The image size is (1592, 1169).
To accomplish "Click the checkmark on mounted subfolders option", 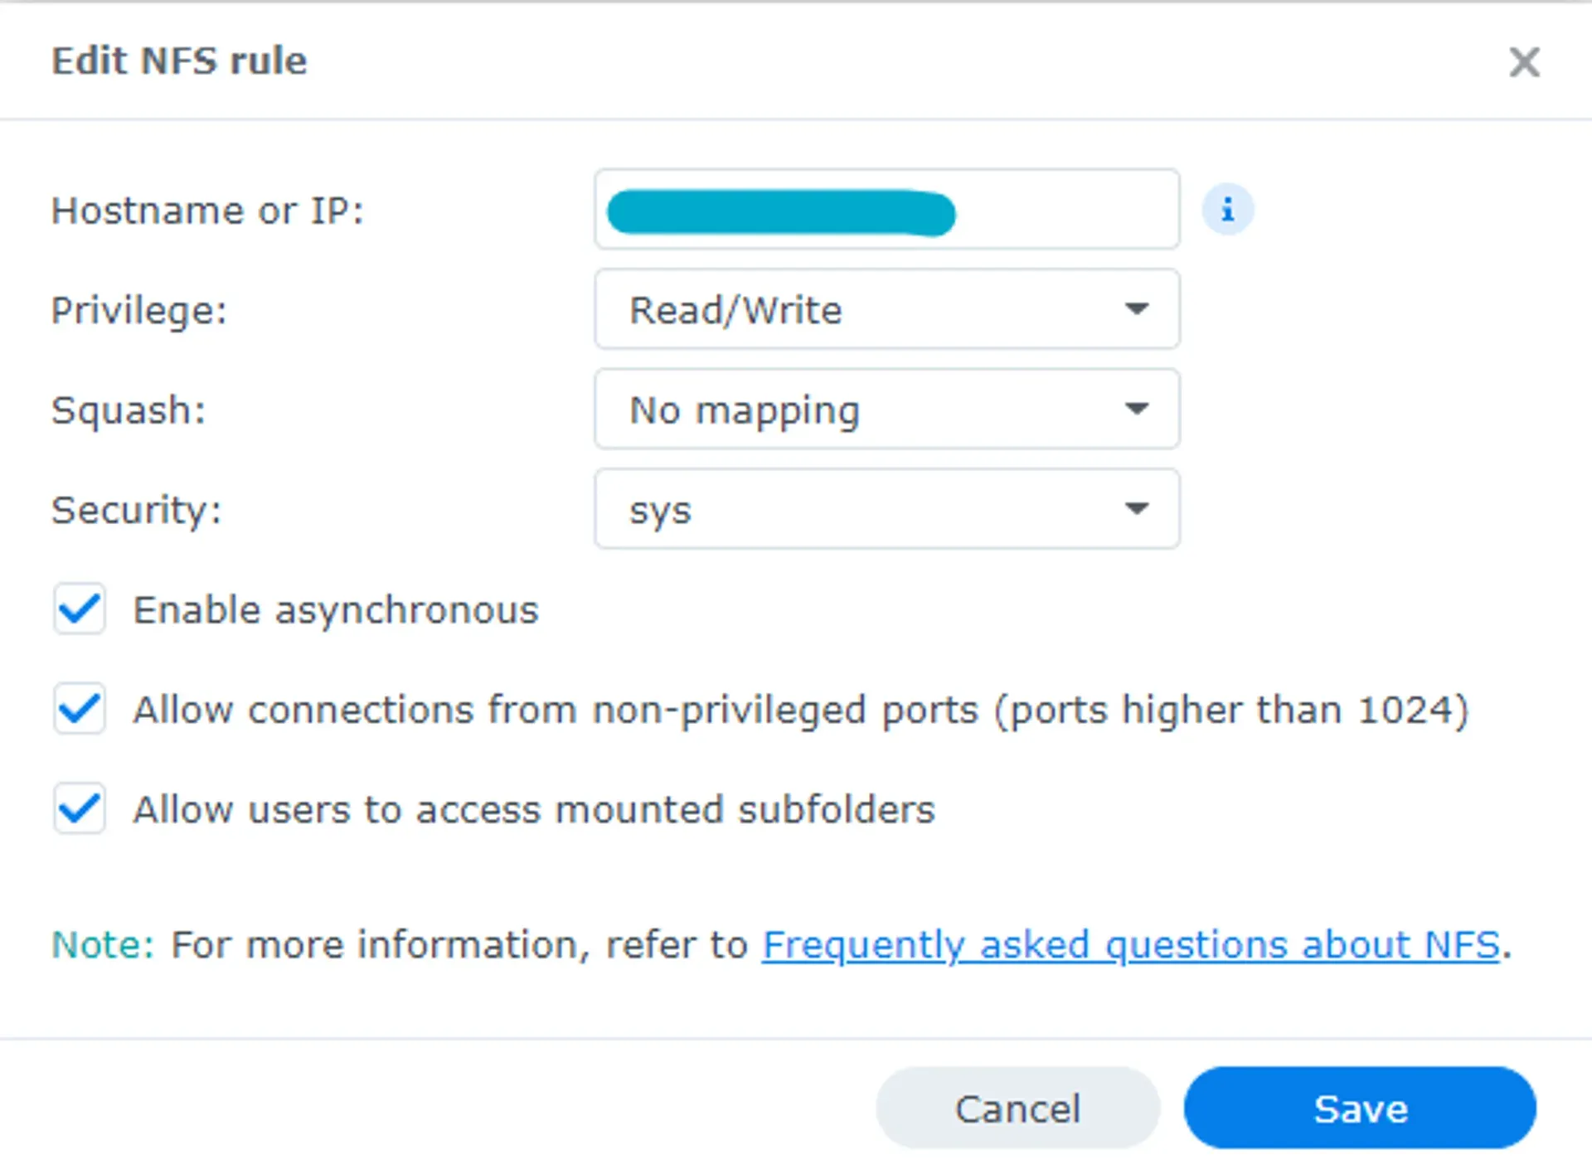I will [79, 809].
